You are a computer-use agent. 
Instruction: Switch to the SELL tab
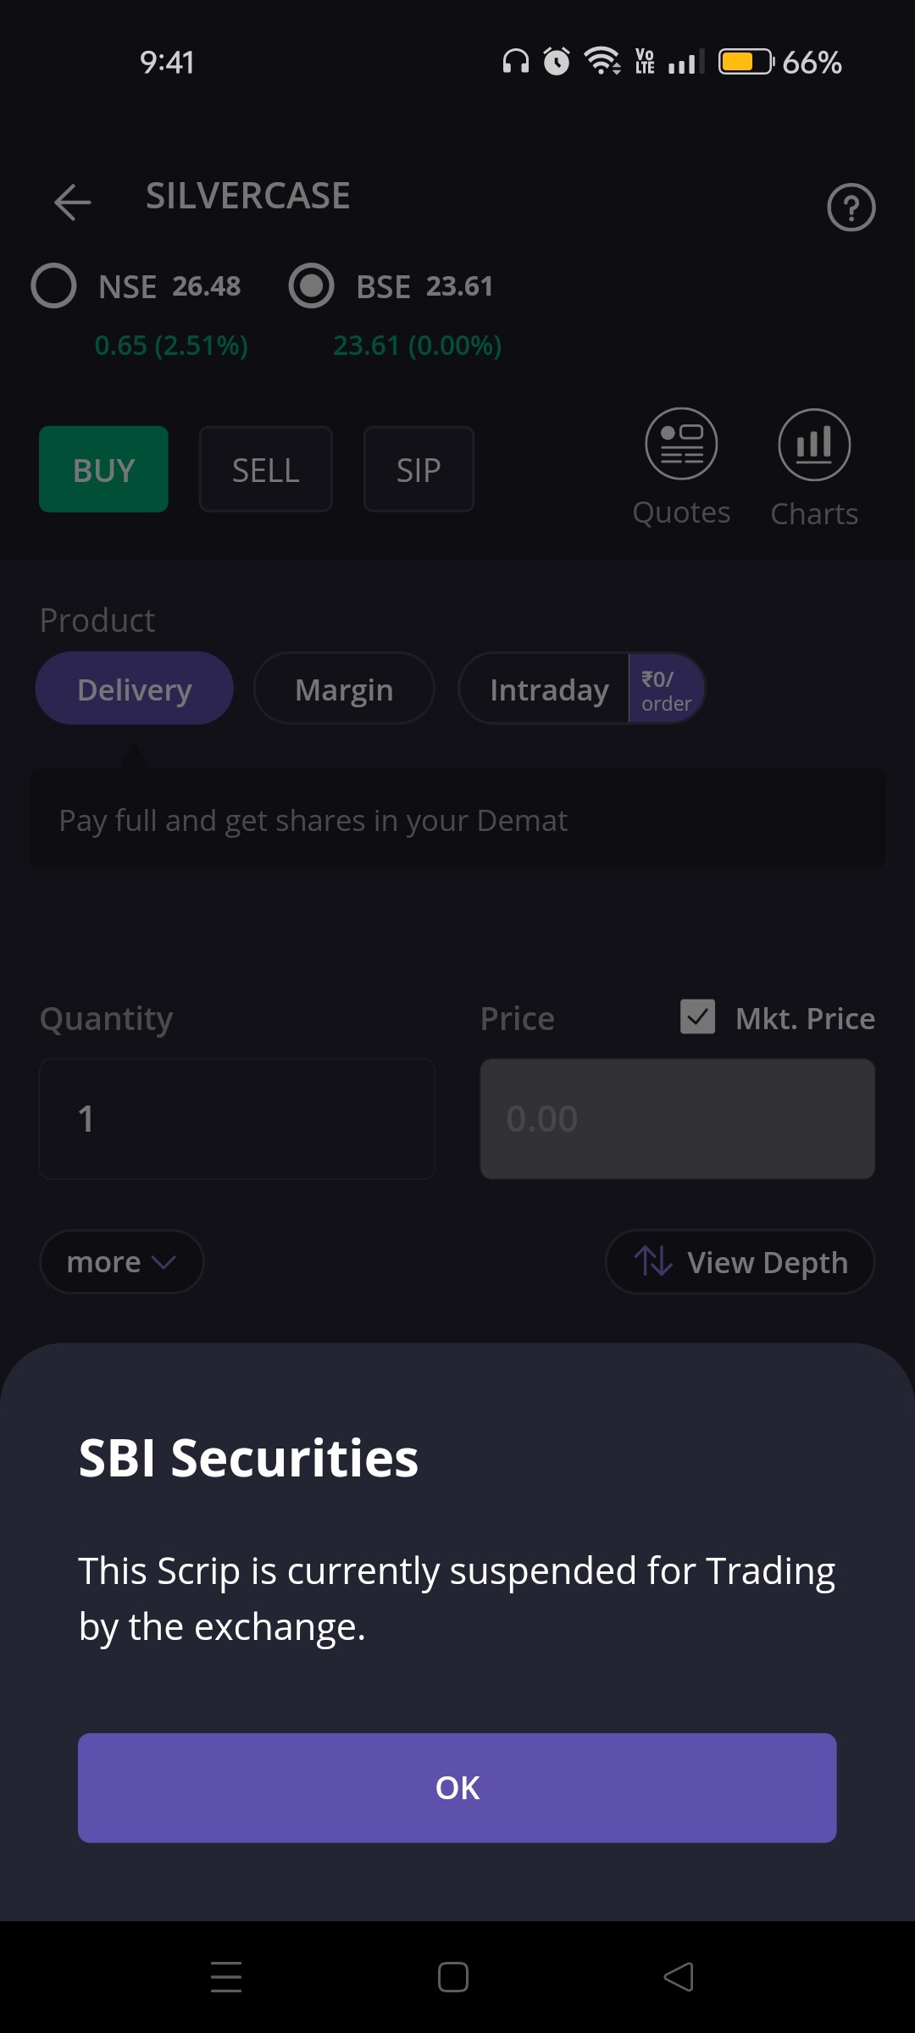pos(265,469)
